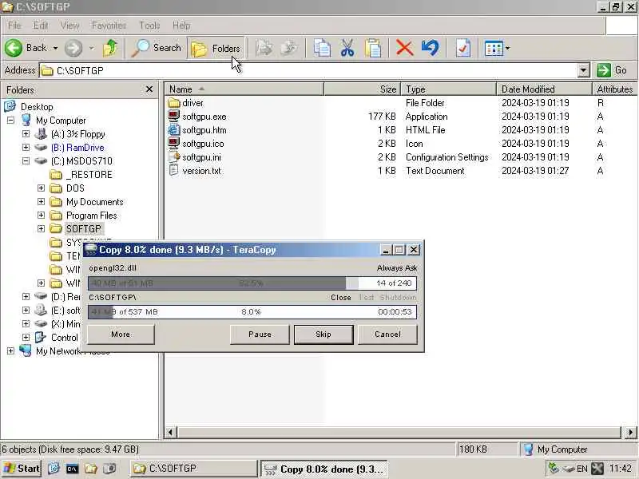This screenshot has width=639, height=479.
Task: Click the Undo arrow icon
Action: (430, 48)
